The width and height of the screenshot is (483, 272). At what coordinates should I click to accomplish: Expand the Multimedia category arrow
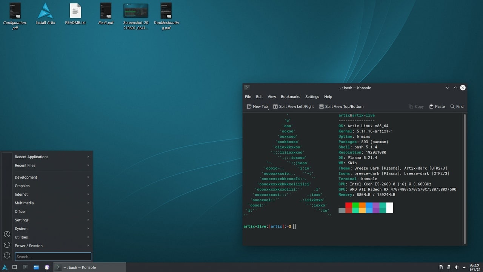(x=88, y=203)
